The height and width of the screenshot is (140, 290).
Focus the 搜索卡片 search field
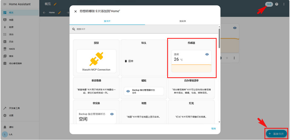(145, 29)
